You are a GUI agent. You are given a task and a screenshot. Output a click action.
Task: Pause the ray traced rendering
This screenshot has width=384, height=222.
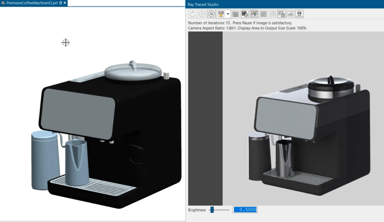point(211,14)
